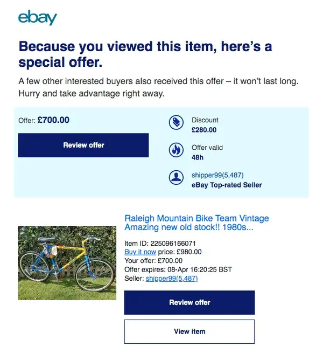Click the Offer valid 48h value
The width and height of the screenshot is (323, 354).
[x=198, y=157]
